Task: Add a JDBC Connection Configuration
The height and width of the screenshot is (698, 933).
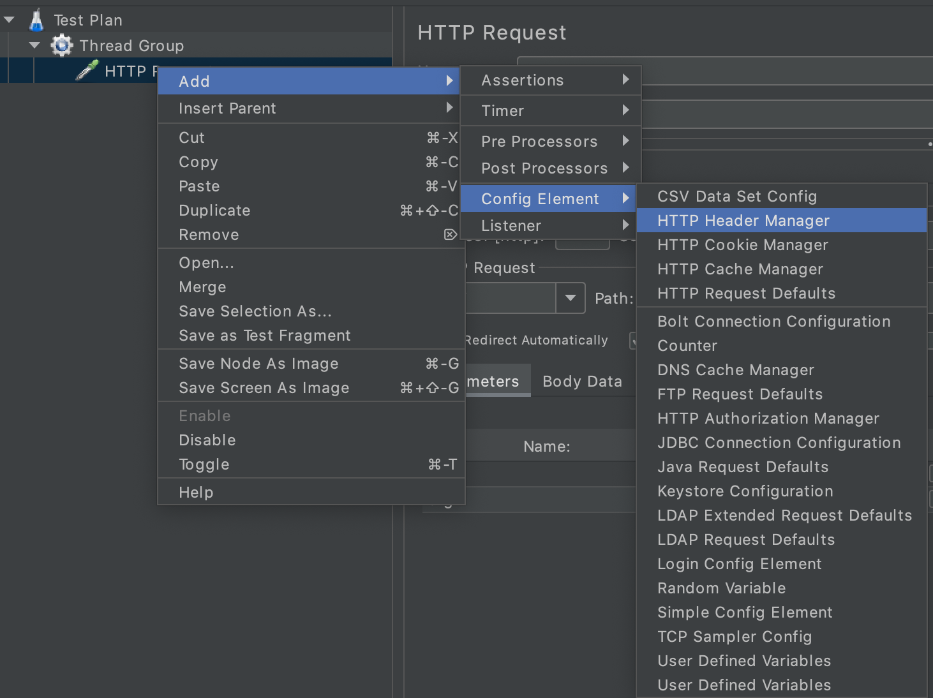Action: click(782, 443)
